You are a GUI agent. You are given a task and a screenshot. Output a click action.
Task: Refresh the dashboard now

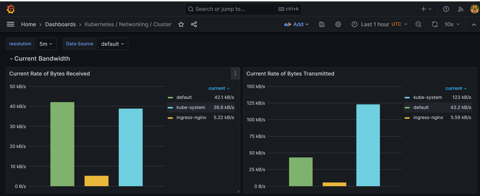pyautogui.click(x=435, y=24)
